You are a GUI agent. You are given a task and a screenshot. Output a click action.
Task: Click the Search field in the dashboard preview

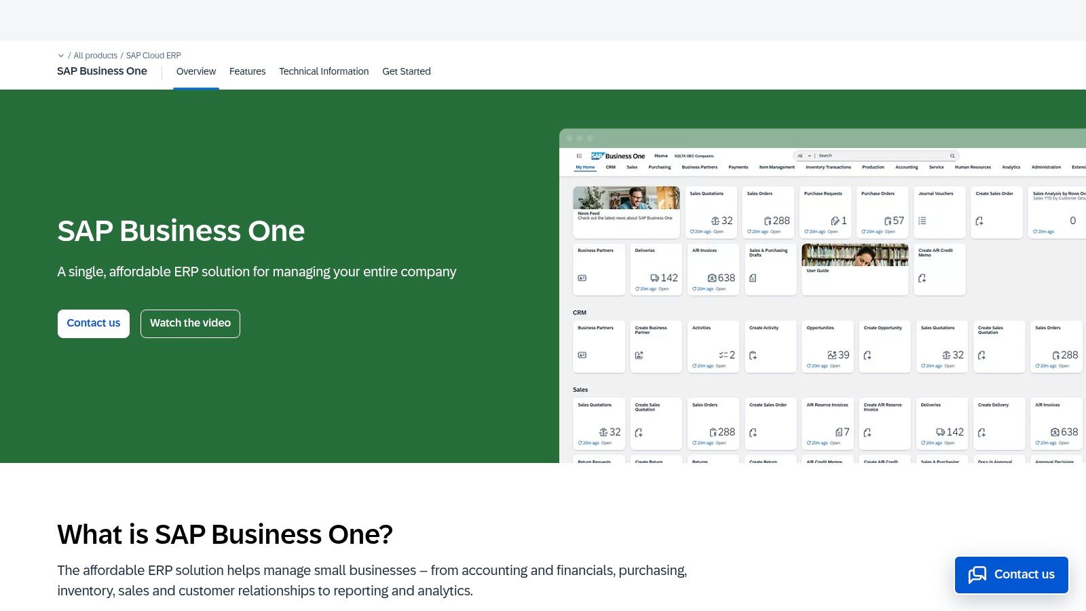pyautogui.click(x=876, y=155)
